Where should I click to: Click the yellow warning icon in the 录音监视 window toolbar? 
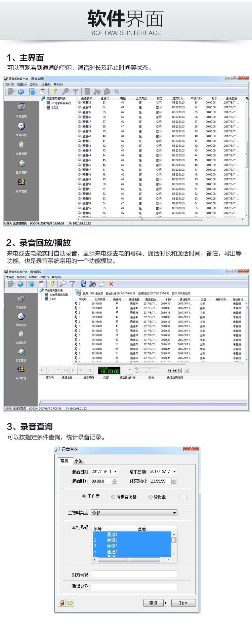coord(54,91)
